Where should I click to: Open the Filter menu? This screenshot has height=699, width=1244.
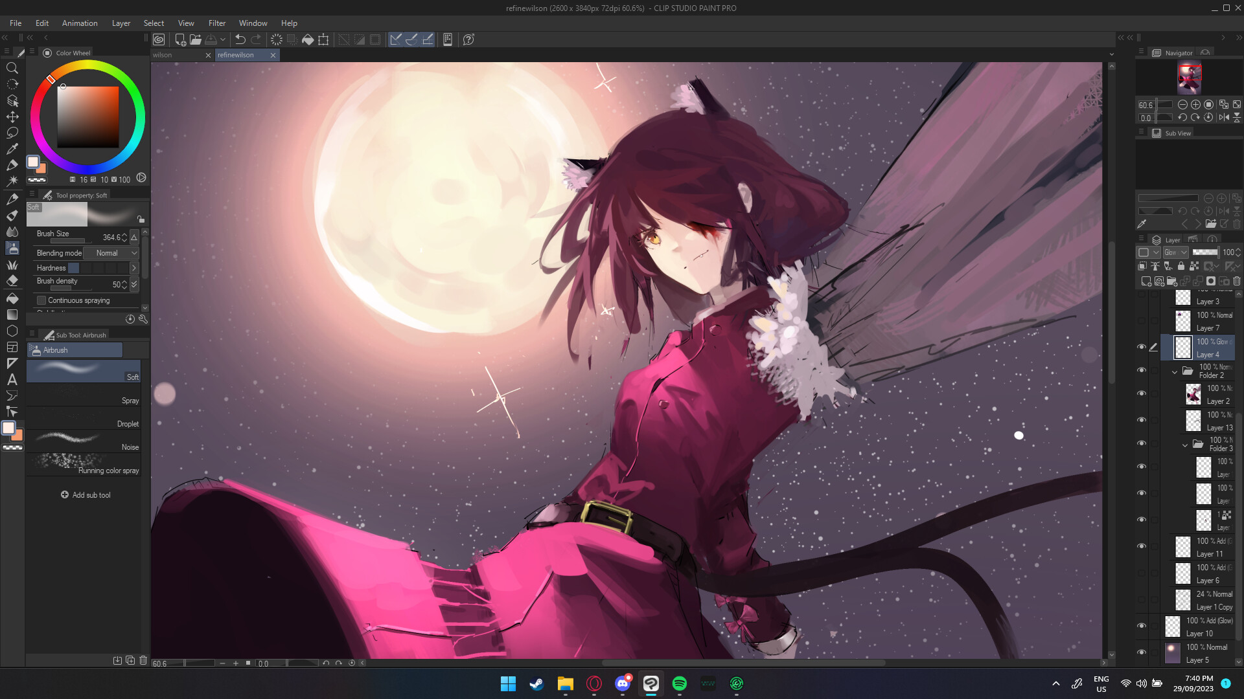pyautogui.click(x=216, y=23)
